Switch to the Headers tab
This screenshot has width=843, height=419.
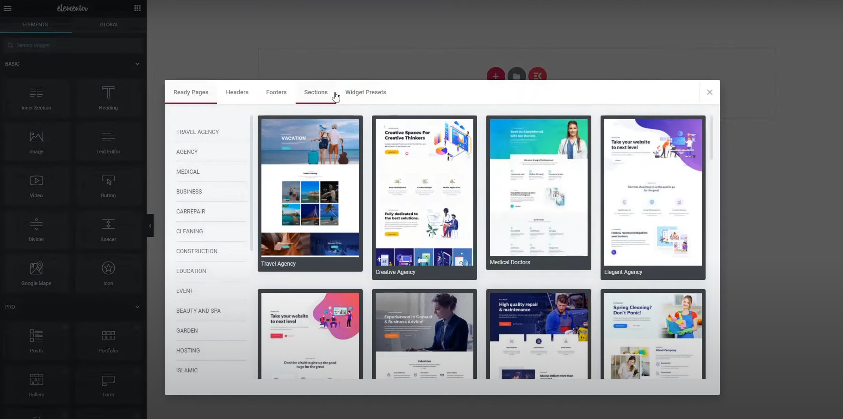(x=237, y=92)
